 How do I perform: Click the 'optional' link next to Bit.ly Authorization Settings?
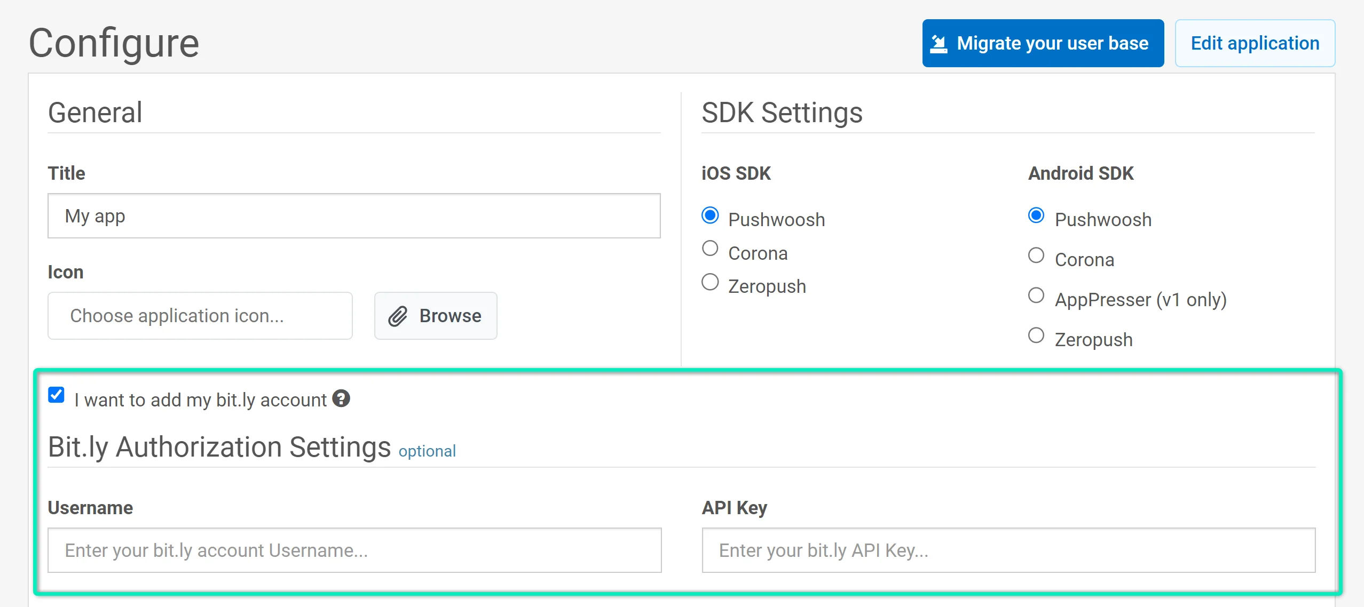[427, 451]
